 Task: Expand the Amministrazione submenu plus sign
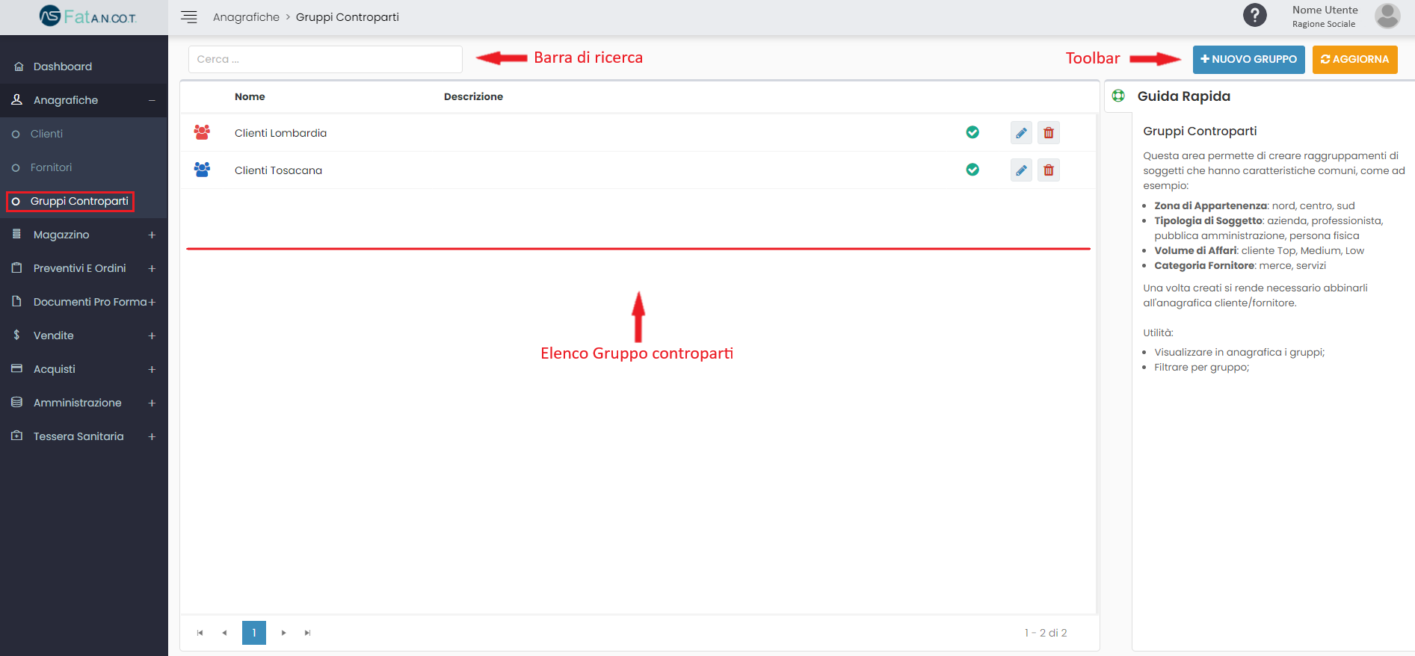tap(152, 403)
